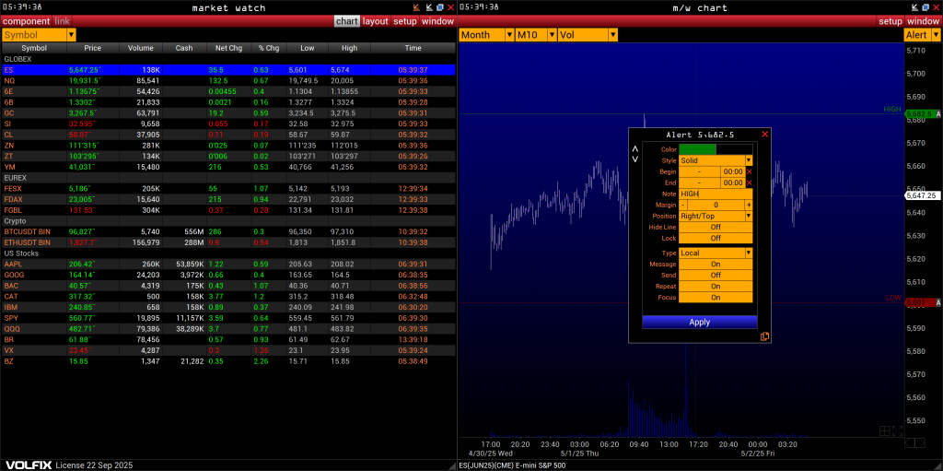Open the Vol indicator dropdown
This screenshot has width=943, height=471.
tap(588, 35)
